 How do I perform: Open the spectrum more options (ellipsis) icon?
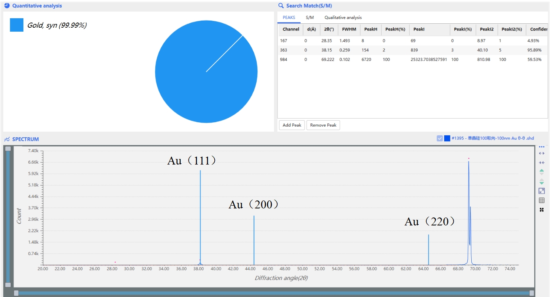(542, 147)
